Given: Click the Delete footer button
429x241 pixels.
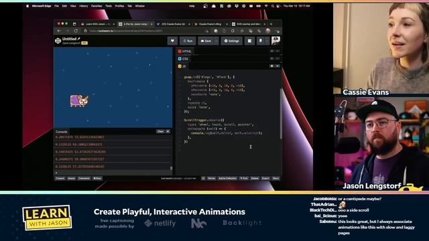Looking at the screenshot, I should [211, 179].
